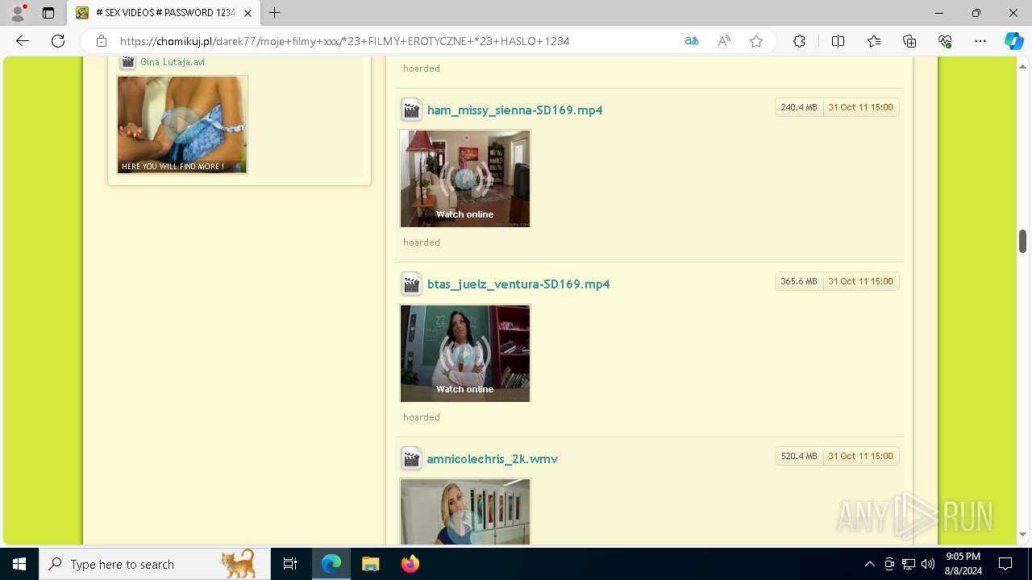Watch btas_juelz_ventura video online
Image resolution: width=1032 pixels, height=580 pixels.
point(465,354)
